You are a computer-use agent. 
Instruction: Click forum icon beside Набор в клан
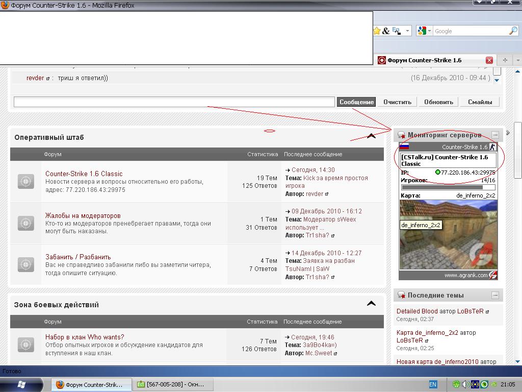[x=25, y=345]
